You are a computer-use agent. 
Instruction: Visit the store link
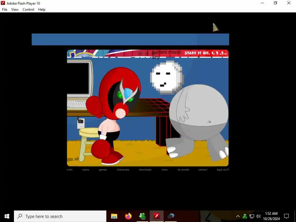pos(164,169)
